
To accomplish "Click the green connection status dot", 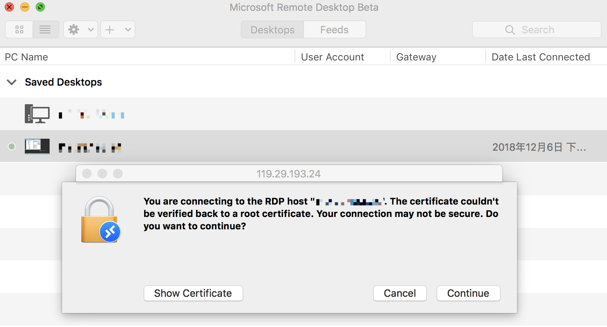I will click(12, 146).
